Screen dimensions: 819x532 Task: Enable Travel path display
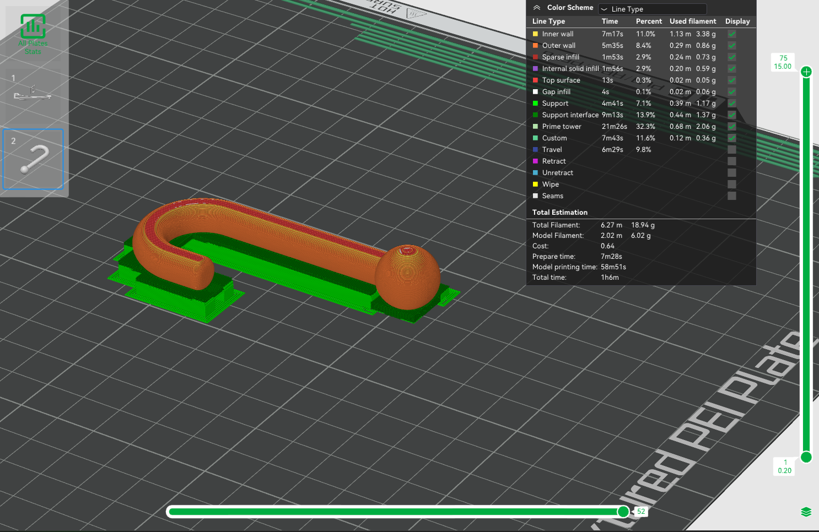[x=731, y=149]
